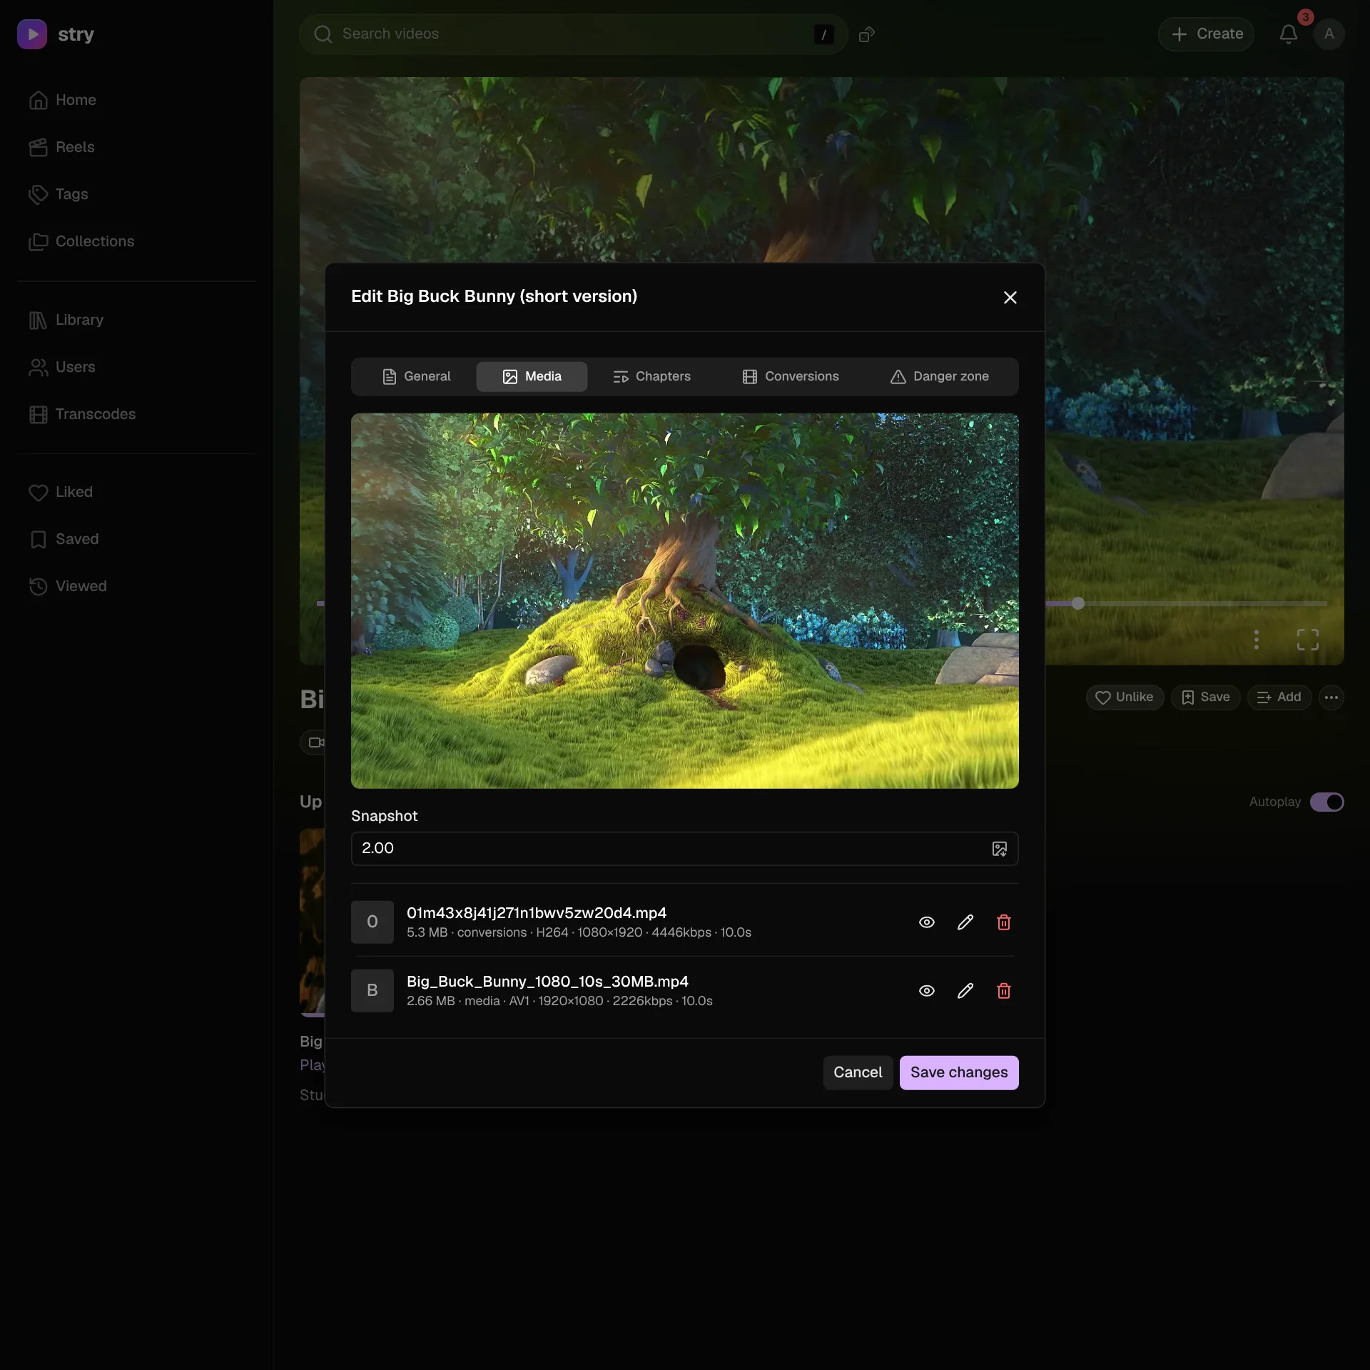Click Save changes

click(959, 1072)
